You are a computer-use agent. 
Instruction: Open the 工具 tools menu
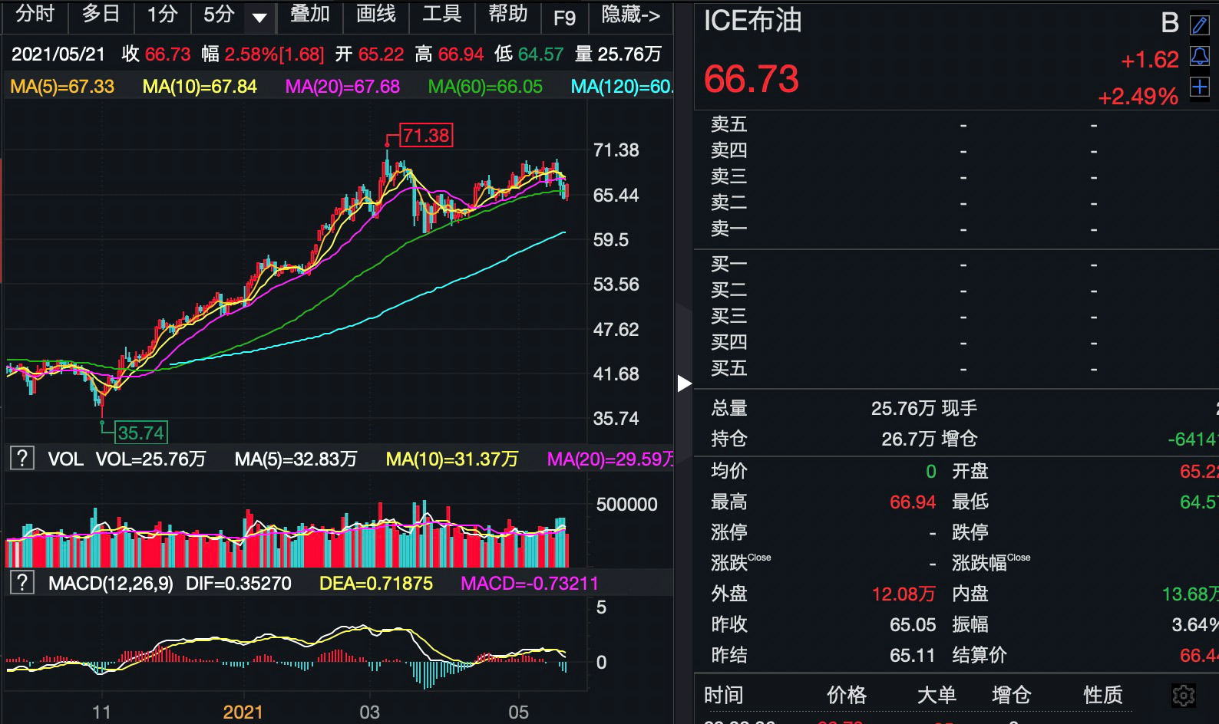[441, 15]
